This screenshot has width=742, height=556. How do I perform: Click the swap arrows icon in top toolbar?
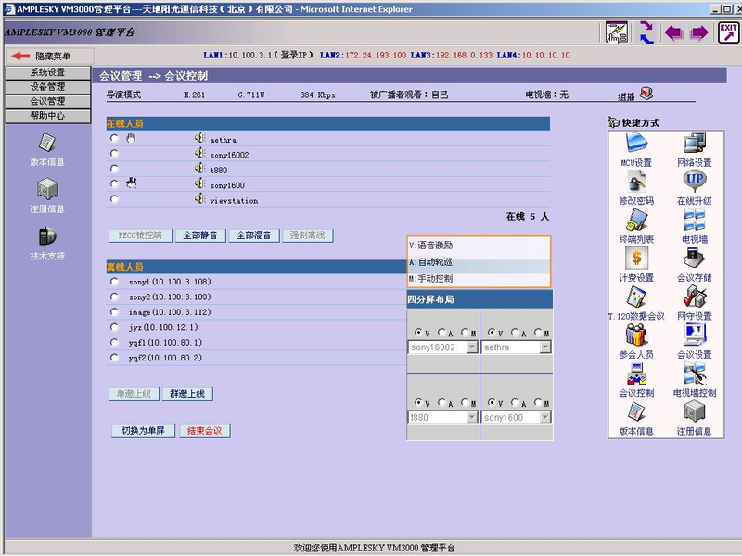click(x=646, y=32)
